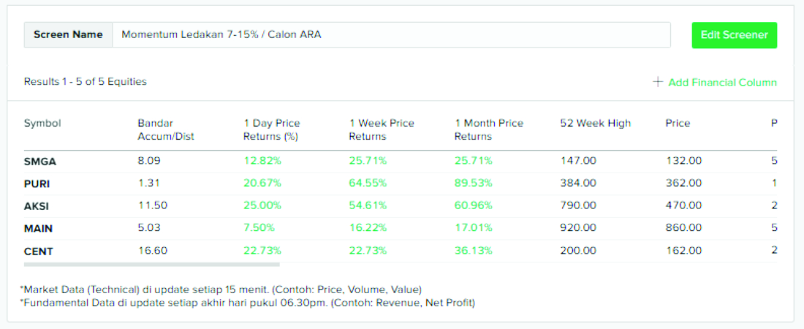Sort by 52 Week High column
804x329 pixels.
[x=595, y=123]
